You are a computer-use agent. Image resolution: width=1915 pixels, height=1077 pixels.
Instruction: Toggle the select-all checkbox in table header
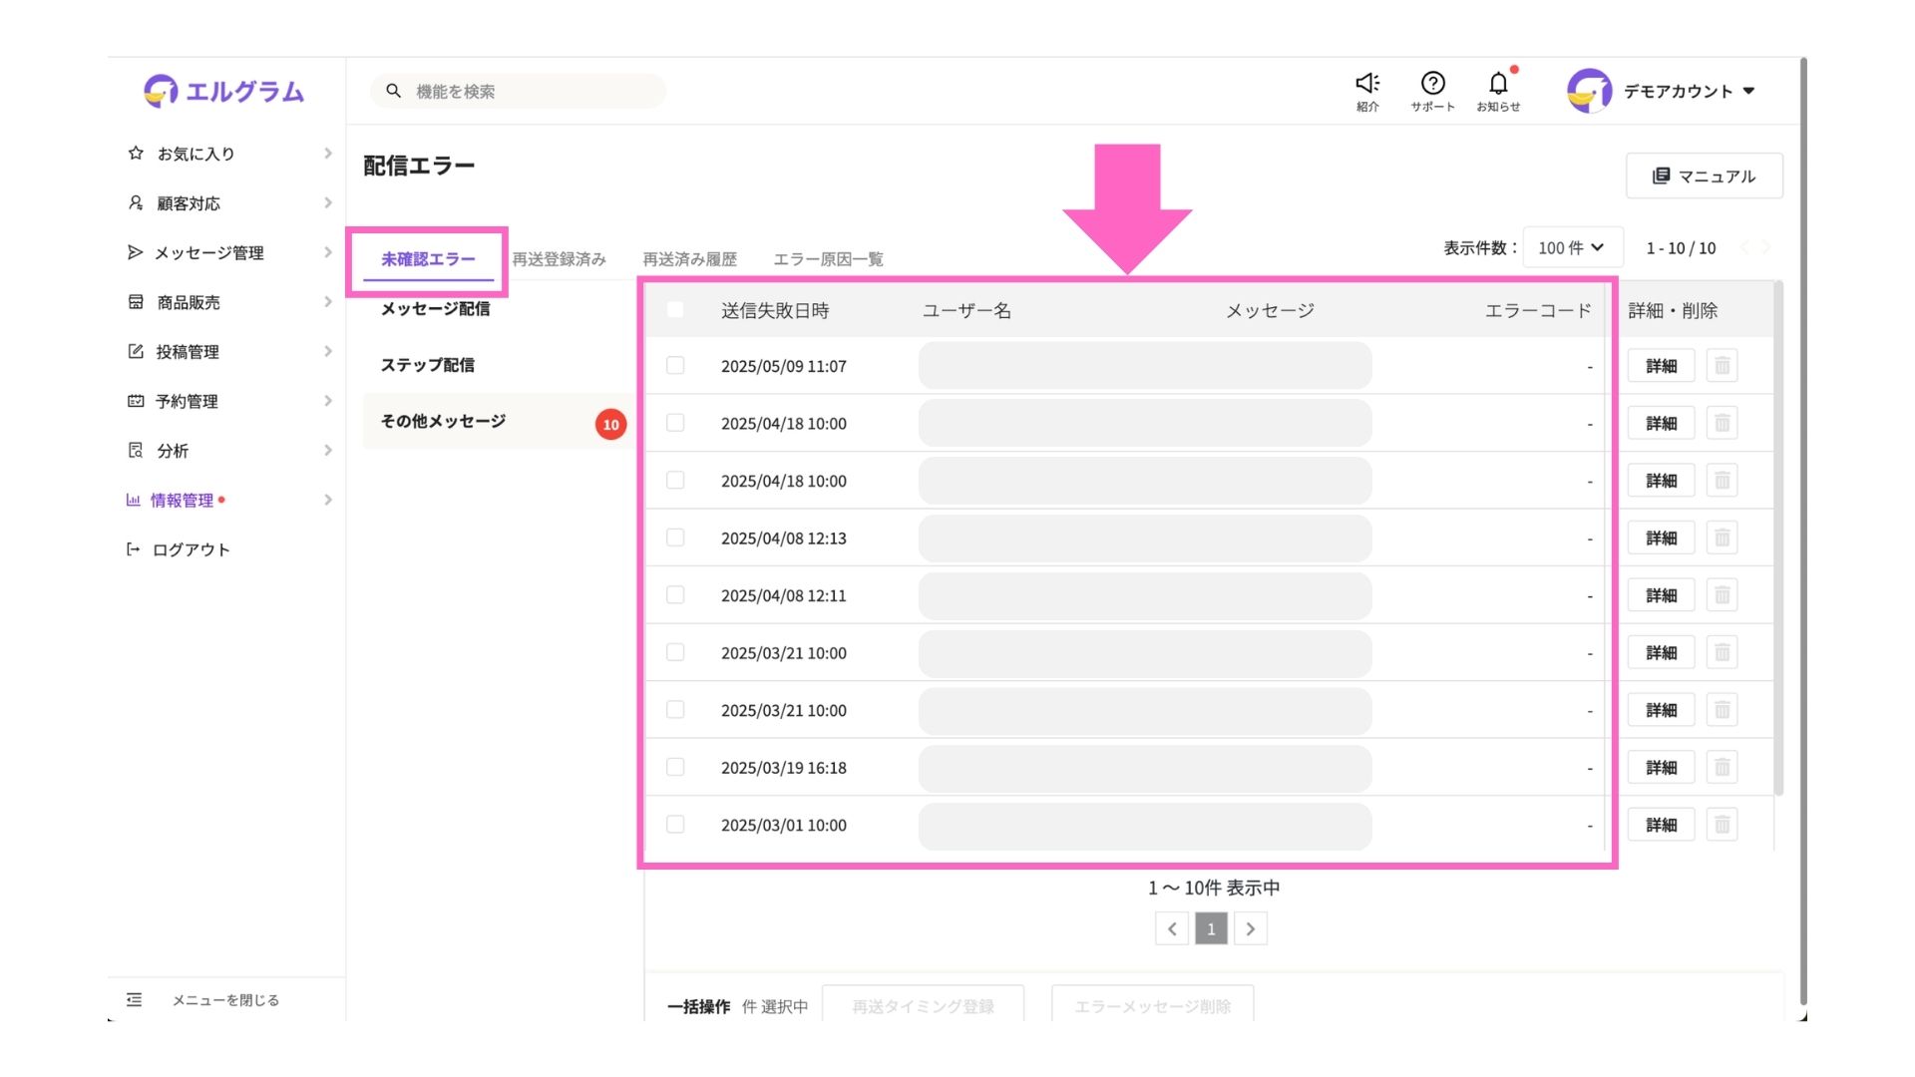click(675, 310)
